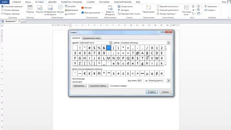Insert pictures with the Рисунки icon
This screenshot has width=231, height=130.
tap(39, 9)
